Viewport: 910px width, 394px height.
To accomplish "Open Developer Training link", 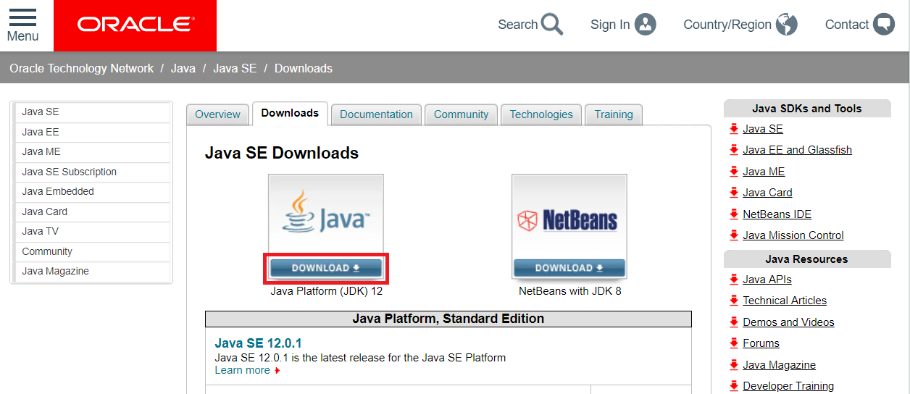I will pos(788,386).
